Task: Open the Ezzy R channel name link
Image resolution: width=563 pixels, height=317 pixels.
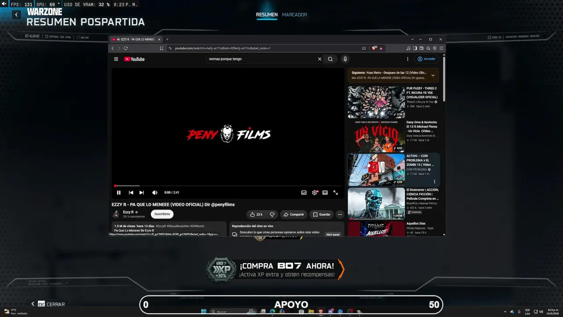Action: point(128,212)
